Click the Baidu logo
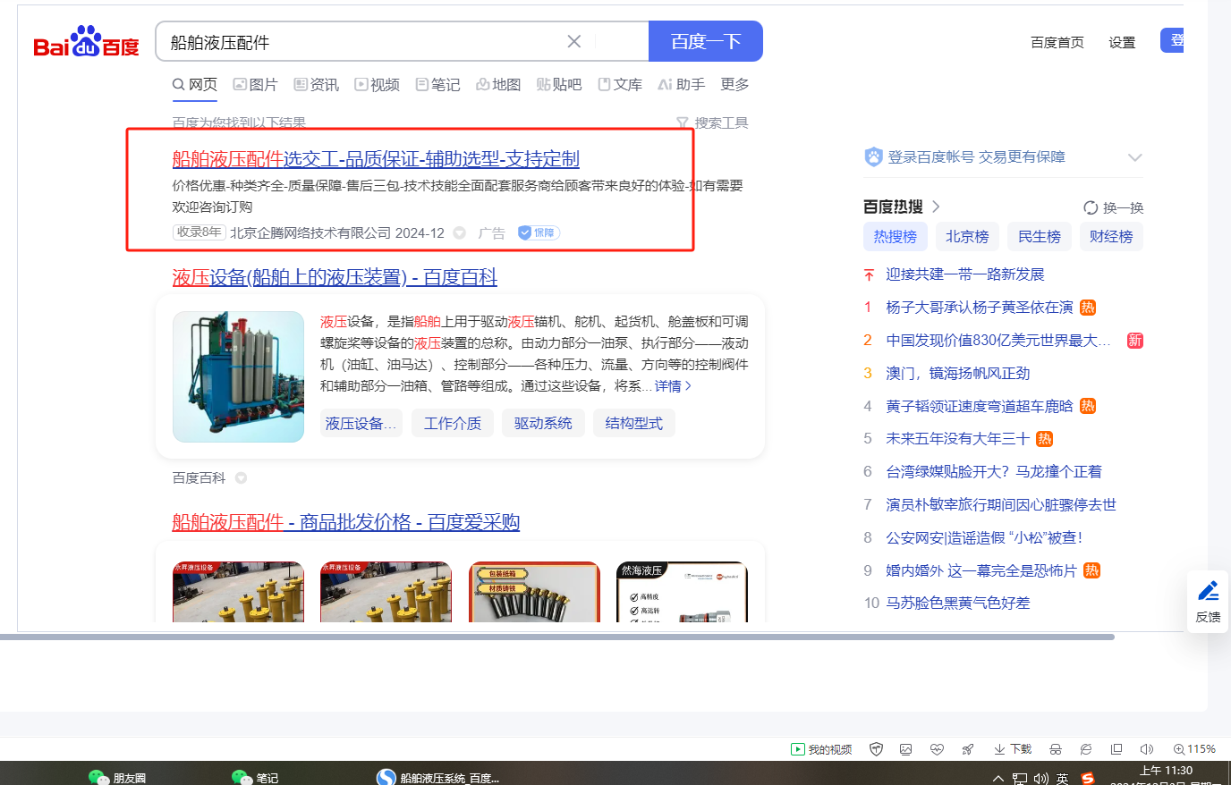Image resolution: width=1231 pixels, height=785 pixels. [86, 42]
